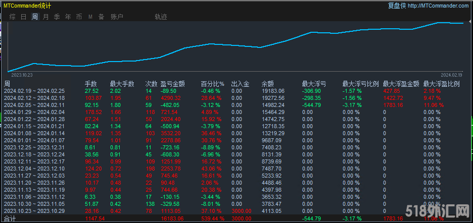This screenshot has width=473, height=223.
Task: Click the 百分比% column header
Action: tap(212, 84)
